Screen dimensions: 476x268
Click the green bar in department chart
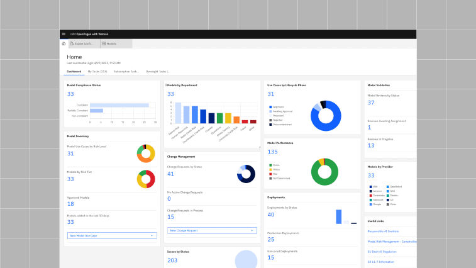[x=220, y=118]
